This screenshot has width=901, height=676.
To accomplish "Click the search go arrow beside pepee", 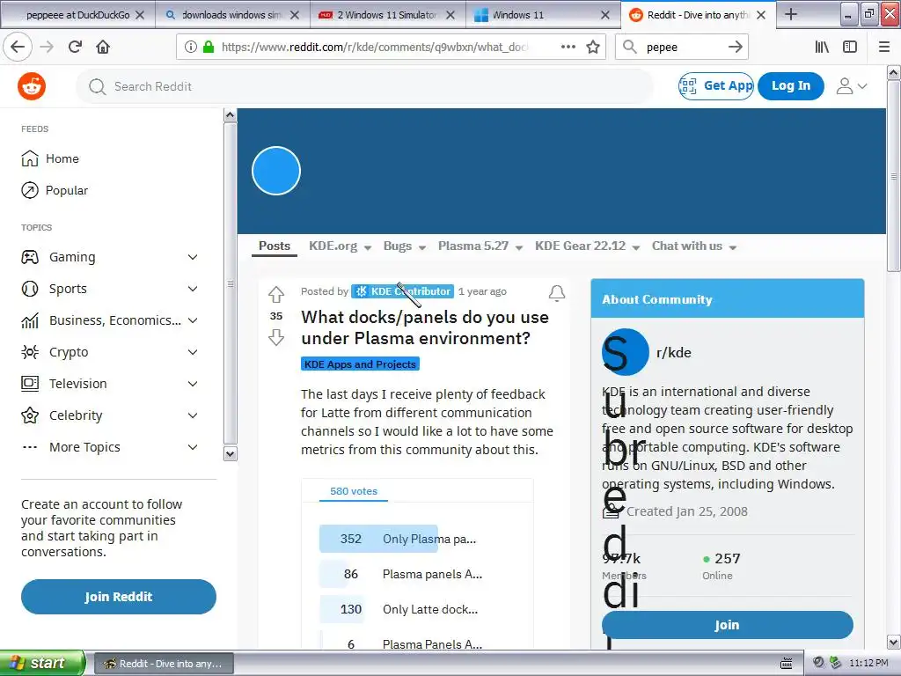I will 735,47.
